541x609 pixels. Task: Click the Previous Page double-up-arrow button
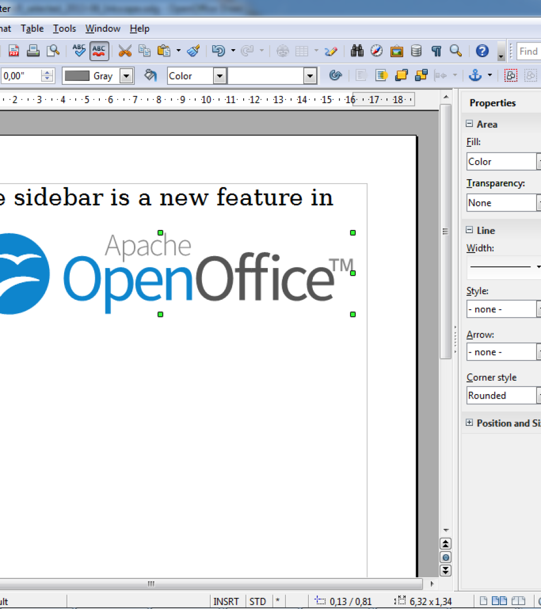[446, 544]
